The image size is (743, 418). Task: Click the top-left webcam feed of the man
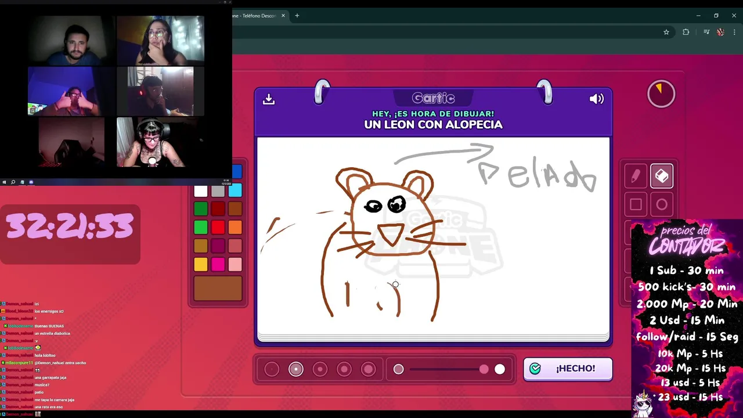click(71, 41)
